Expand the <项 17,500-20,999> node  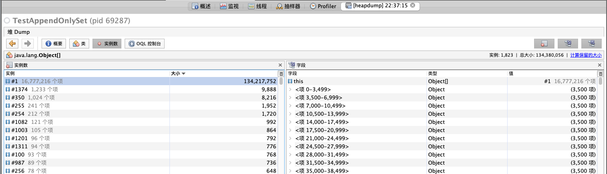point(290,130)
